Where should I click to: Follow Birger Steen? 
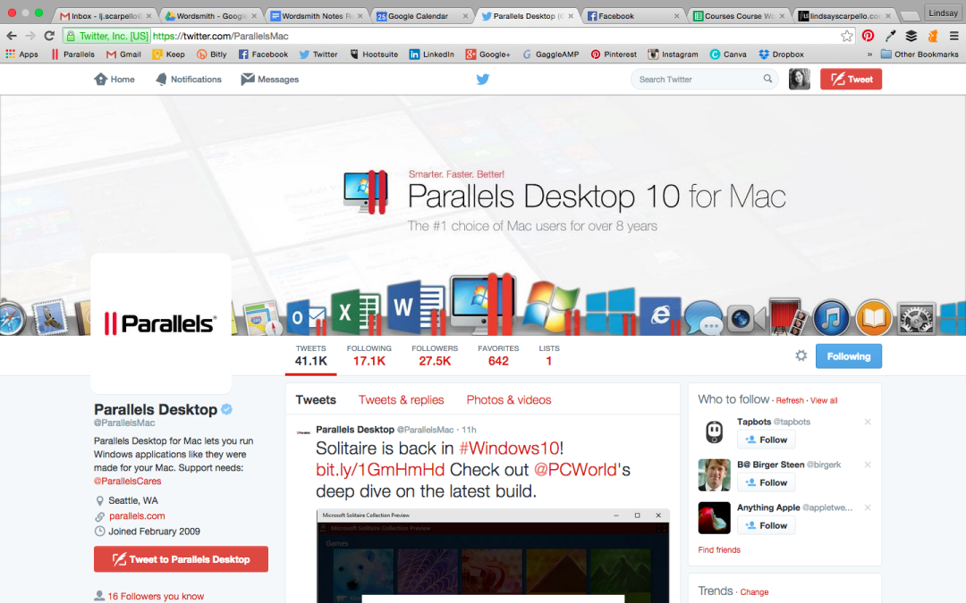[766, 483]
